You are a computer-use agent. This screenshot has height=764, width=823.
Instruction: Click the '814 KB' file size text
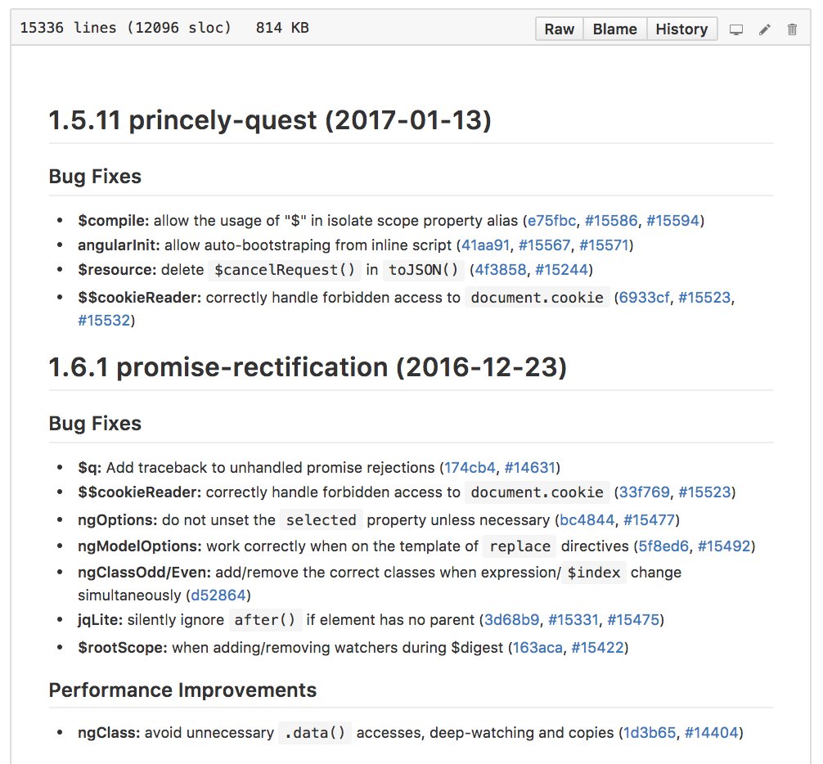pyautogui.click(x=282, y=28)
